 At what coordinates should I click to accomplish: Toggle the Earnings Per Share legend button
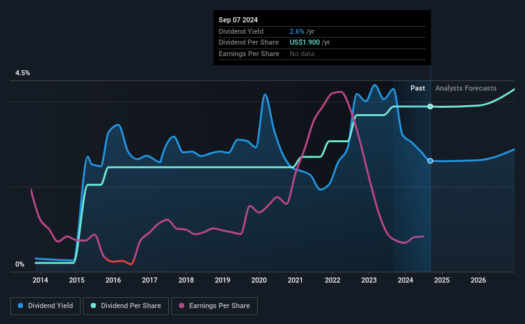tap(214, 306)
